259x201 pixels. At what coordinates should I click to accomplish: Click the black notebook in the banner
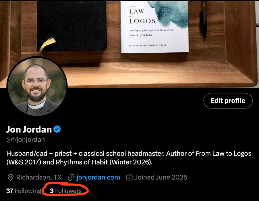click(x=72, y=26)
